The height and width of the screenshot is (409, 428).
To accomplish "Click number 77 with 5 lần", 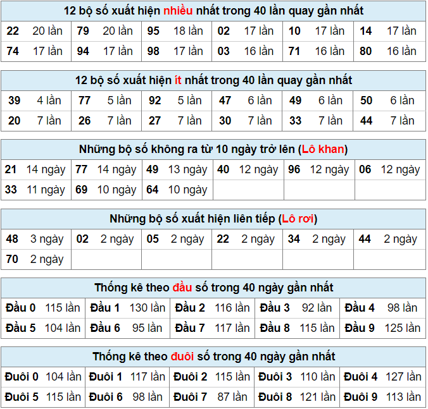I will coord(106,101).
